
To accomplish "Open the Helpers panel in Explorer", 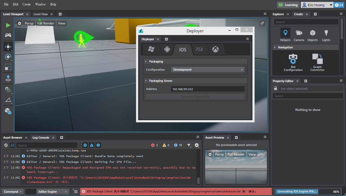I will (285, 35).
